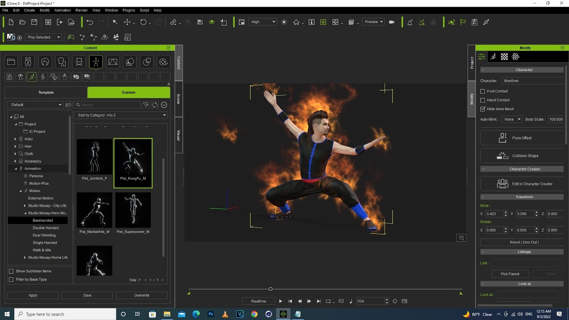The width and height of the screenshot is (569, 320).
Task: Activate the Move object tool
Action: [x=128, y=22]
